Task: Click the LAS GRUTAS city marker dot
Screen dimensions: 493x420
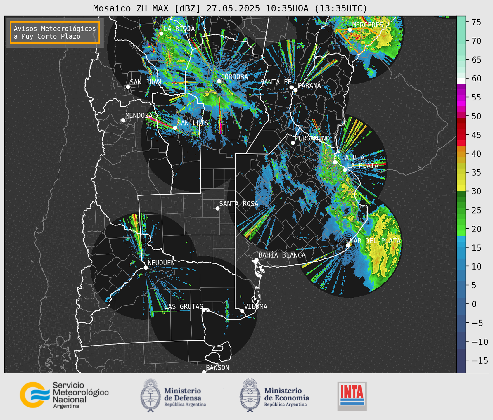Action: pos(204,310)
